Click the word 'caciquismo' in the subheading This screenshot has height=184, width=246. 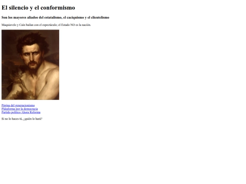(x=75, y=17)
